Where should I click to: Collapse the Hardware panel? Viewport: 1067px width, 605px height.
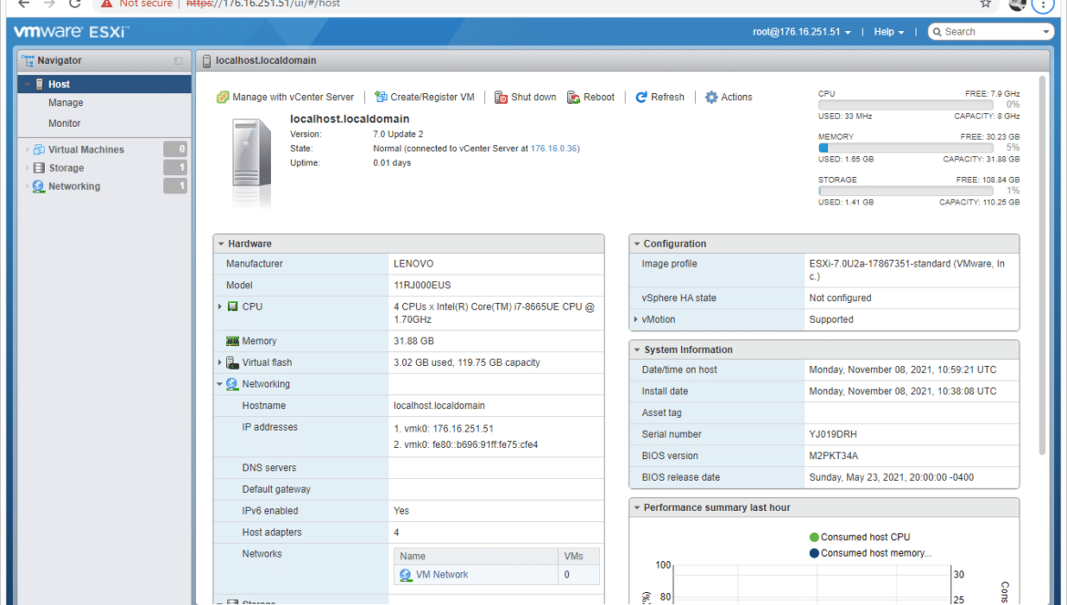coord(222,244)
